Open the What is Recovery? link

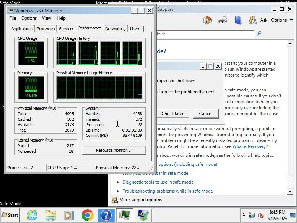[250, 146]
